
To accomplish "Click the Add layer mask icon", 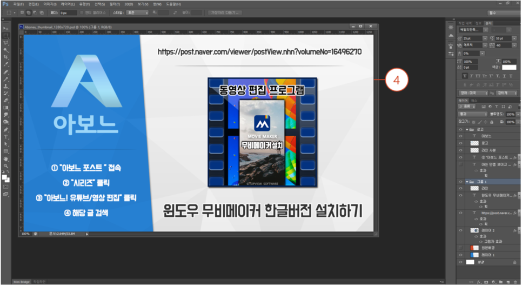I will pyautogui.click(x=486, y=282).
